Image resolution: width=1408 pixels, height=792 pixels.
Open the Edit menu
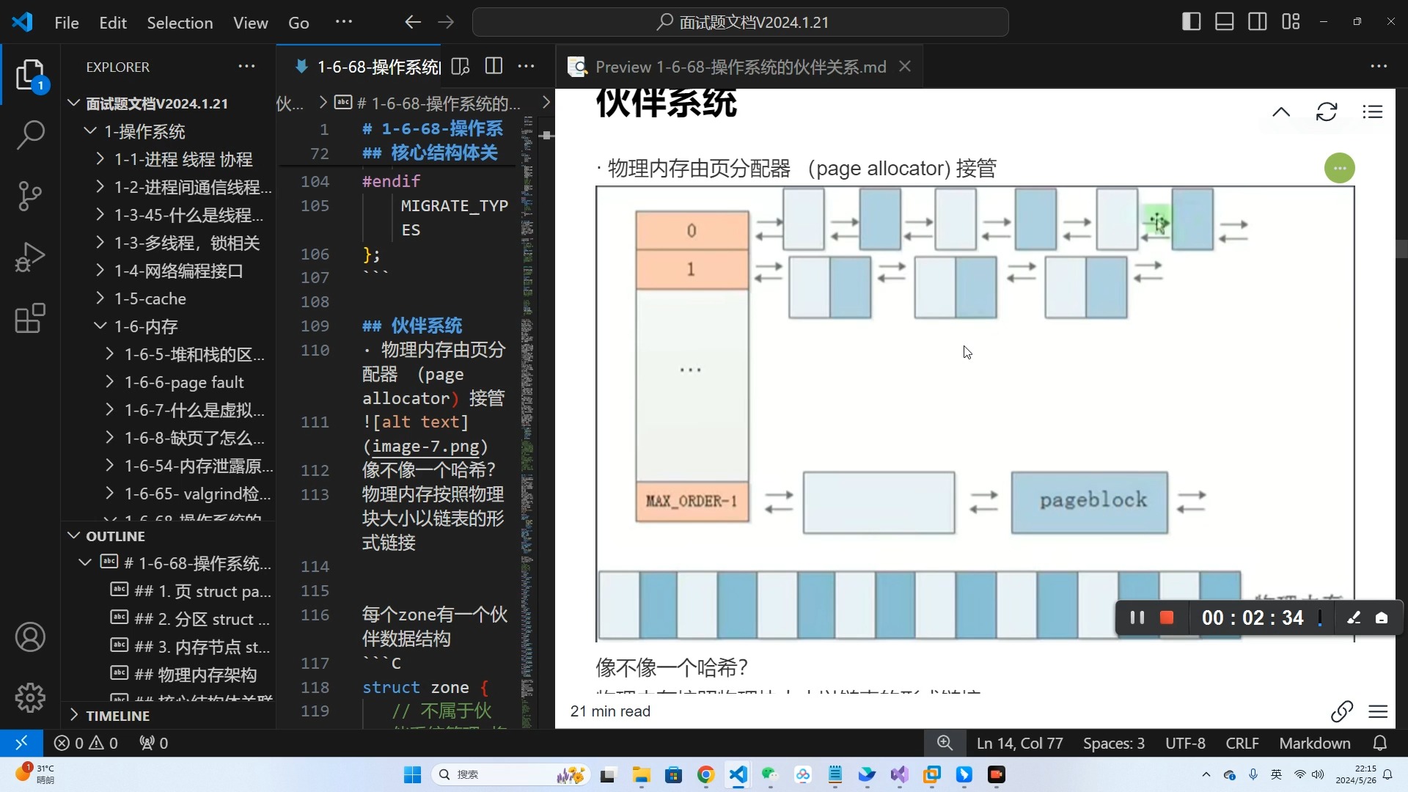tap(113, 23)
